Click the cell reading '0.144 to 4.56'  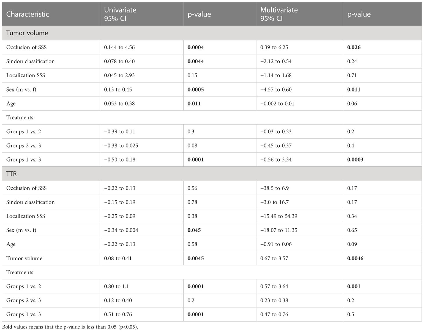pos(119,47)
